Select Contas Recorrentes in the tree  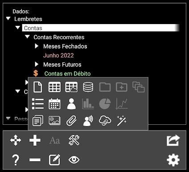click(x=59, y=37)
